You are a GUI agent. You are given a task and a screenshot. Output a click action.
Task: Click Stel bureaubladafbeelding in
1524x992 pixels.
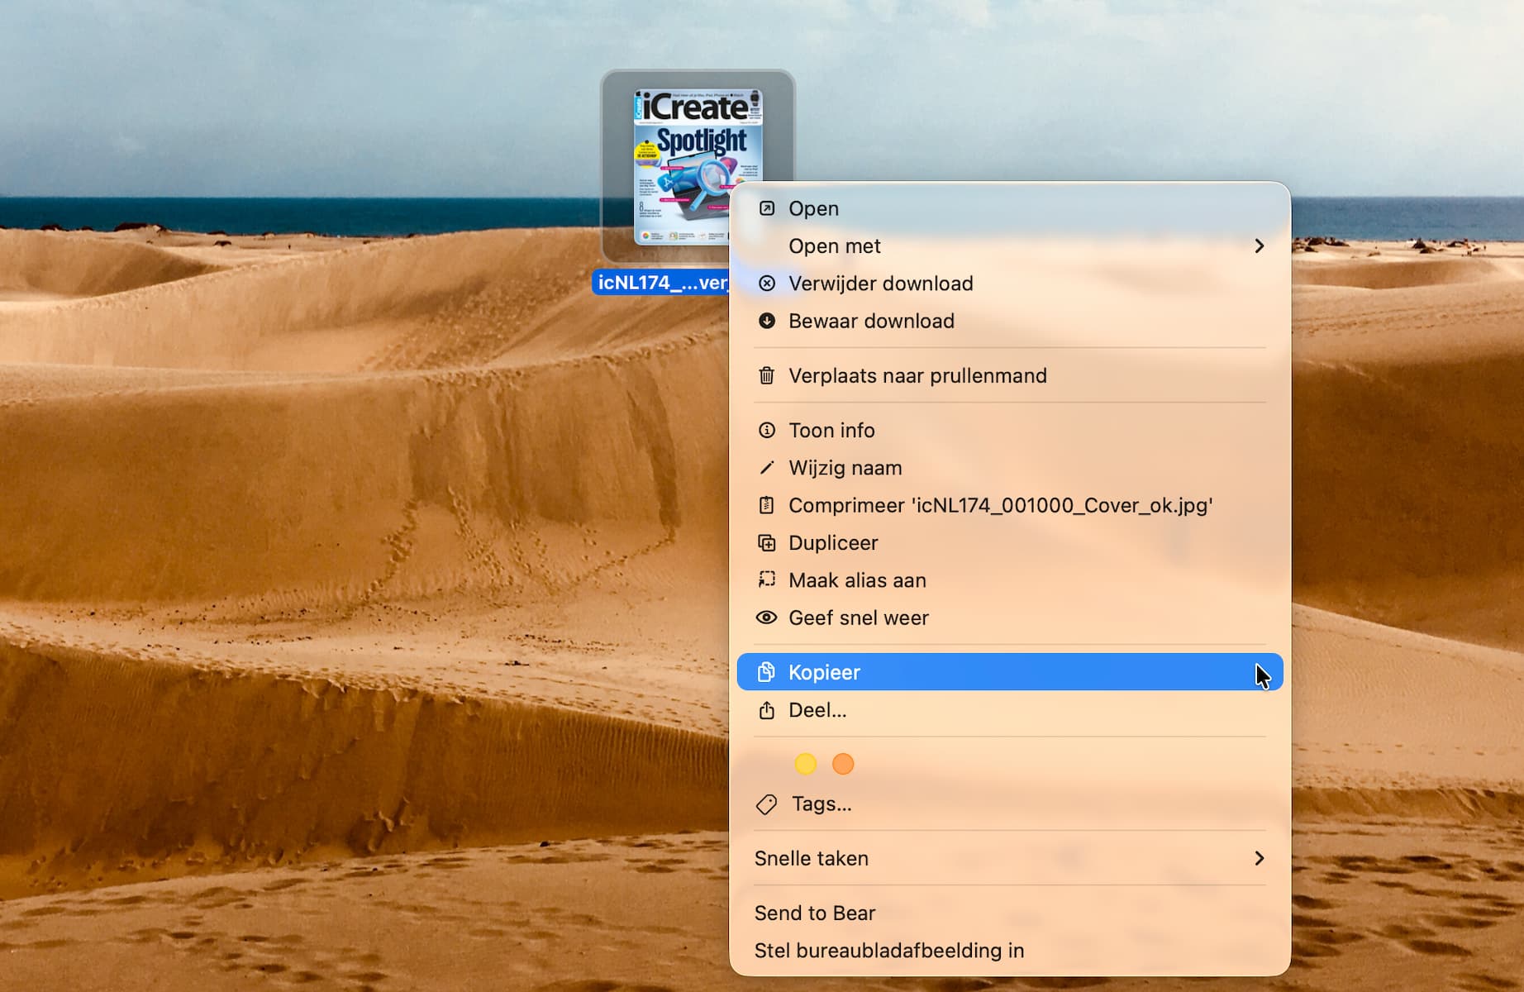click(x=888, y=951)
